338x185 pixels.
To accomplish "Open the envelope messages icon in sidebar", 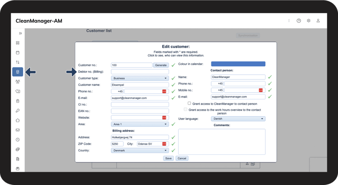I will (18, 130).
